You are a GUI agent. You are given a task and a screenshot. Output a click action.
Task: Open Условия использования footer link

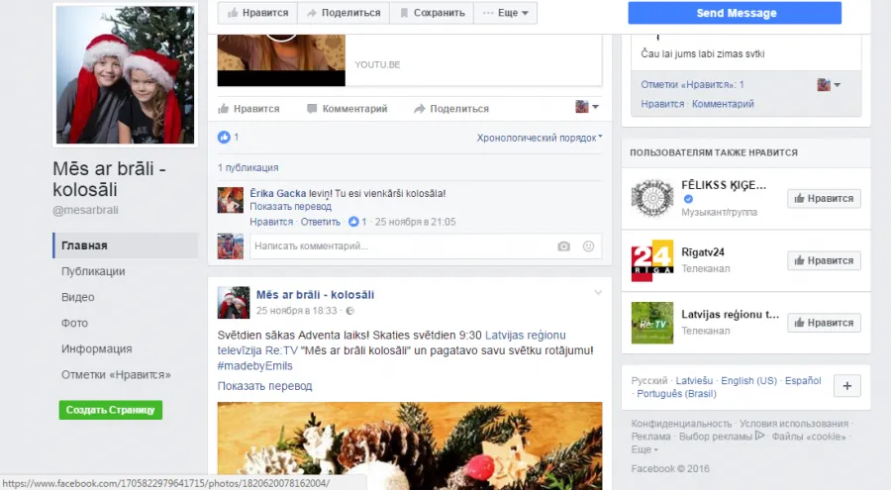point(793,424)
